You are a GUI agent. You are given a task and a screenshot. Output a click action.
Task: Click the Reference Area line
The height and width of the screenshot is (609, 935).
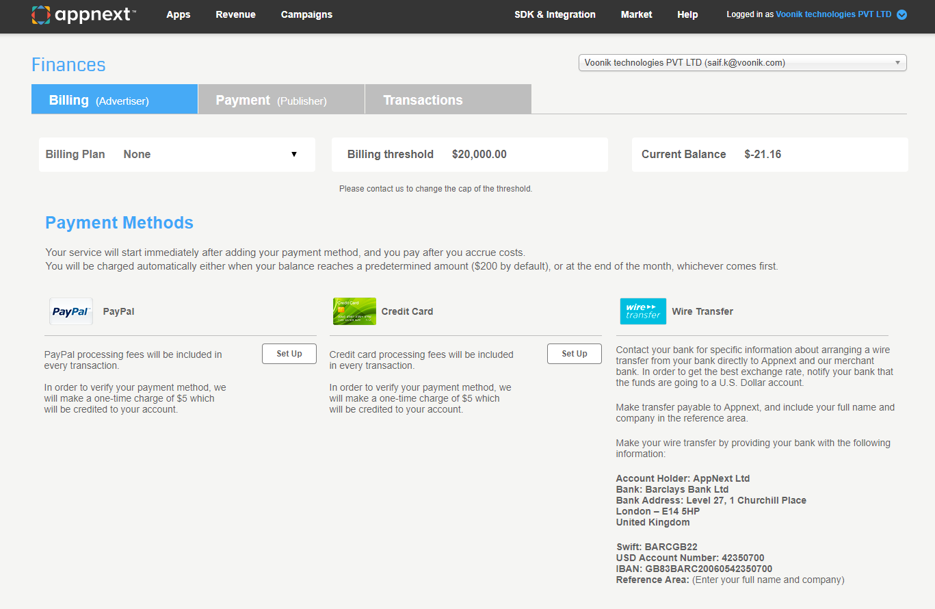[x=730, y=580]
